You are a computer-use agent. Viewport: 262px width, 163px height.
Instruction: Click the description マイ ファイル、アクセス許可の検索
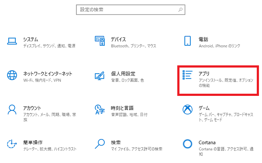pyautogui.click(x=137, y=149)
